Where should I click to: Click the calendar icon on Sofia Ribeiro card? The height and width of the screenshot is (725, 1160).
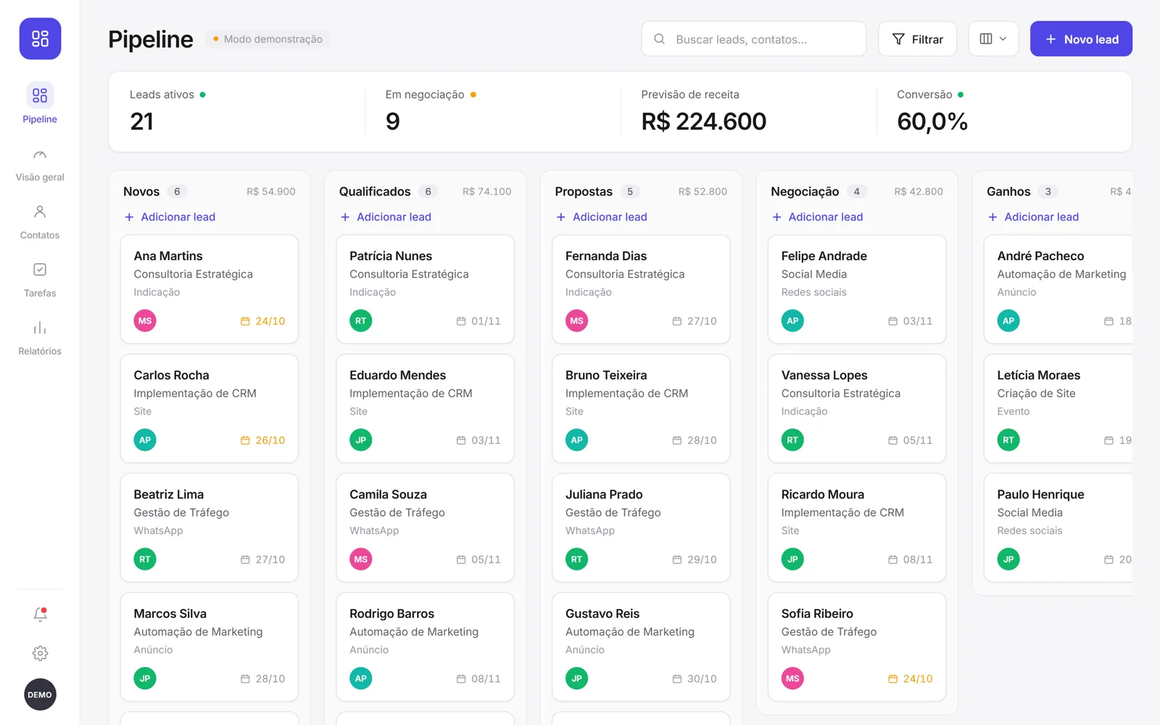coord(892,679)
